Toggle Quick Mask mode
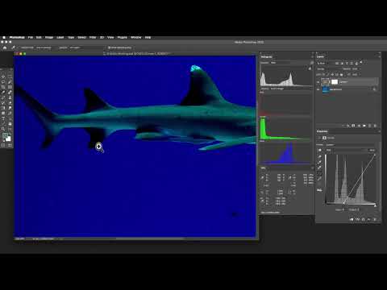The image size is (387, 290). [3, 145]
